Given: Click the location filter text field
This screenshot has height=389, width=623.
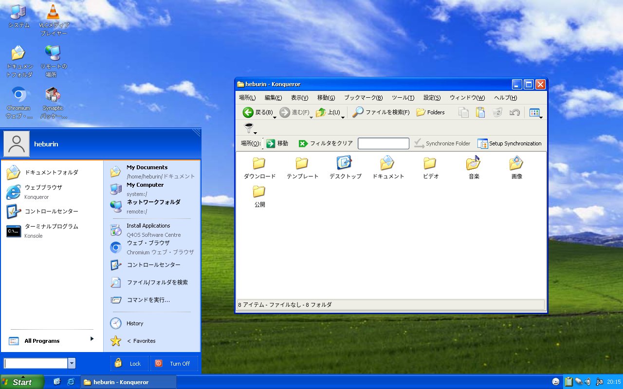Looking at the screenshot, I should click(383, 143).
